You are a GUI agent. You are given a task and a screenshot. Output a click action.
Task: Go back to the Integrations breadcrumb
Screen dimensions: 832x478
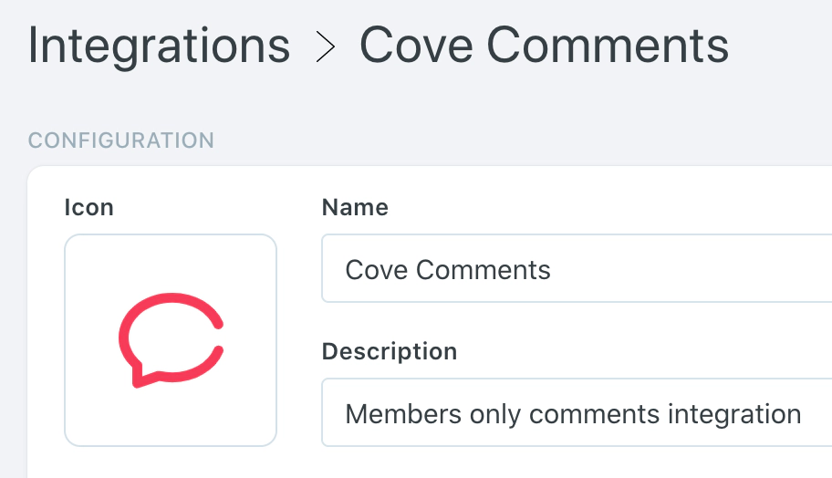[159, 46]
